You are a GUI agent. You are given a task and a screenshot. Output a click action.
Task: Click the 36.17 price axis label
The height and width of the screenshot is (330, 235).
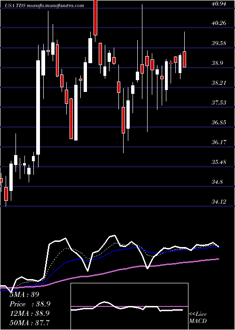(219, 142)
